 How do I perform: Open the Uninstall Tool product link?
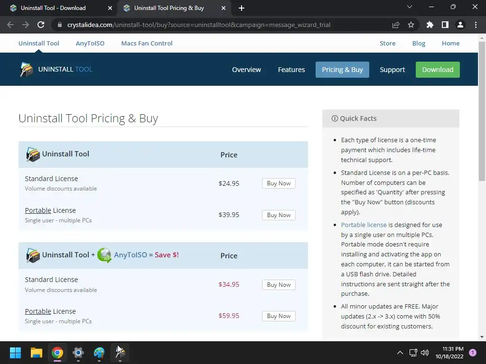click(39, 43)
